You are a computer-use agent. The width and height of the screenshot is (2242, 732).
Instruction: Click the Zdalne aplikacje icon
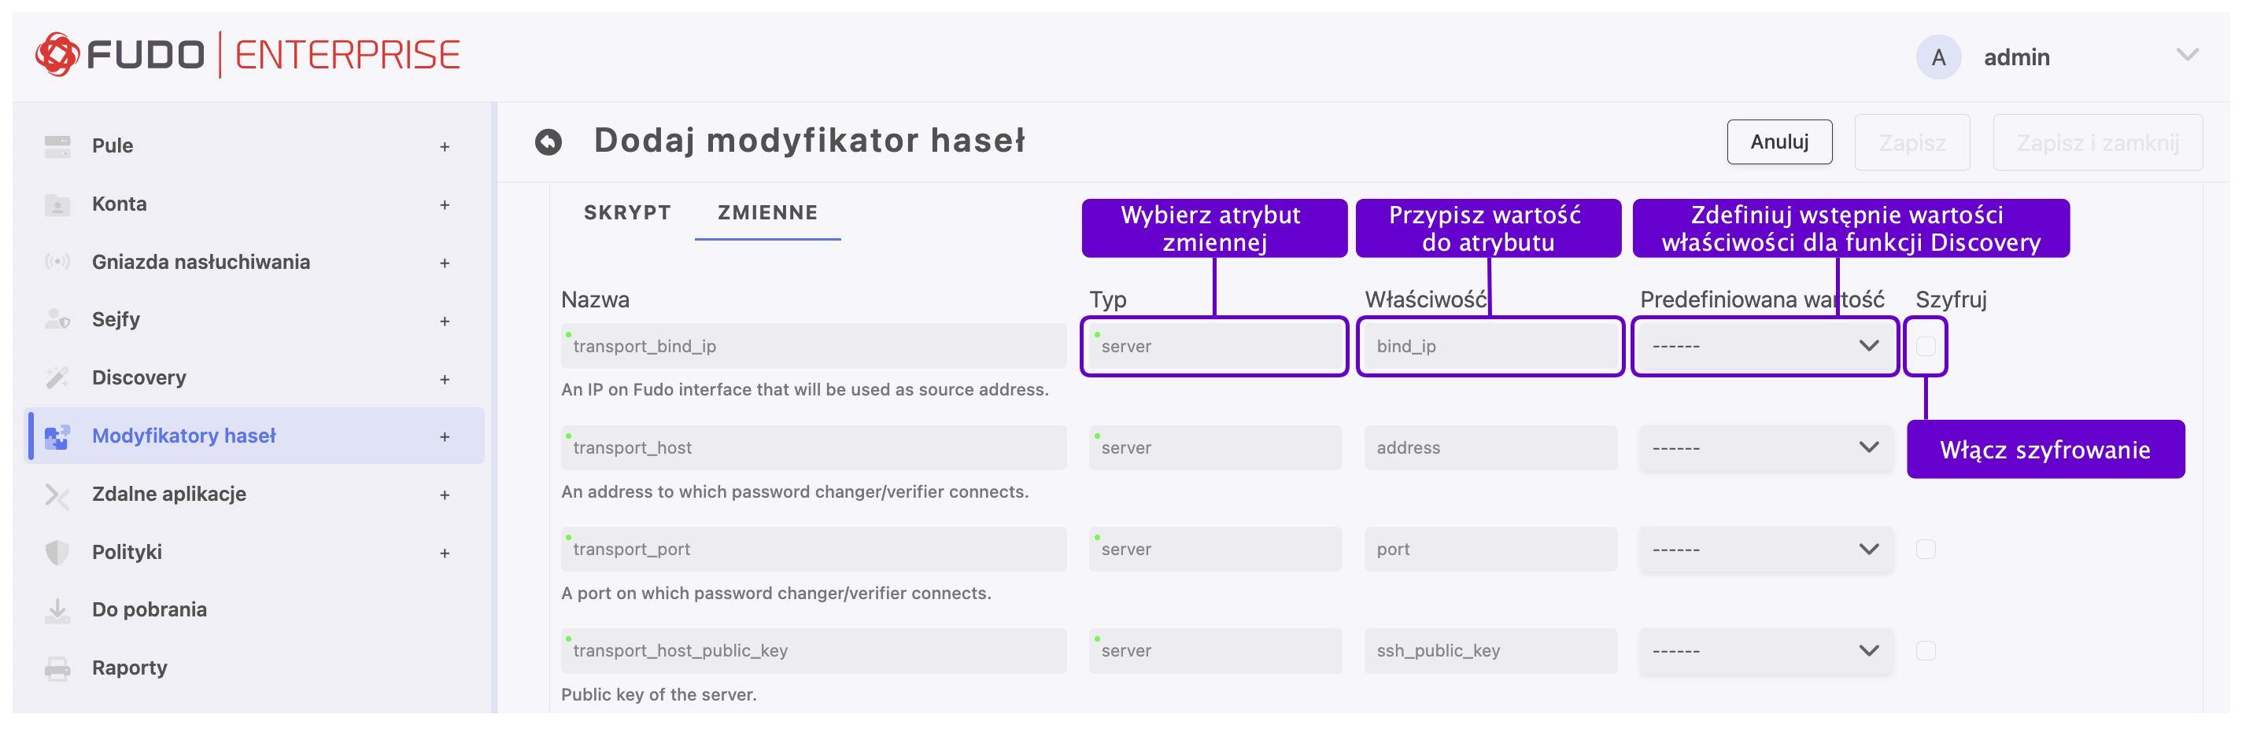(x=57, y=495)
